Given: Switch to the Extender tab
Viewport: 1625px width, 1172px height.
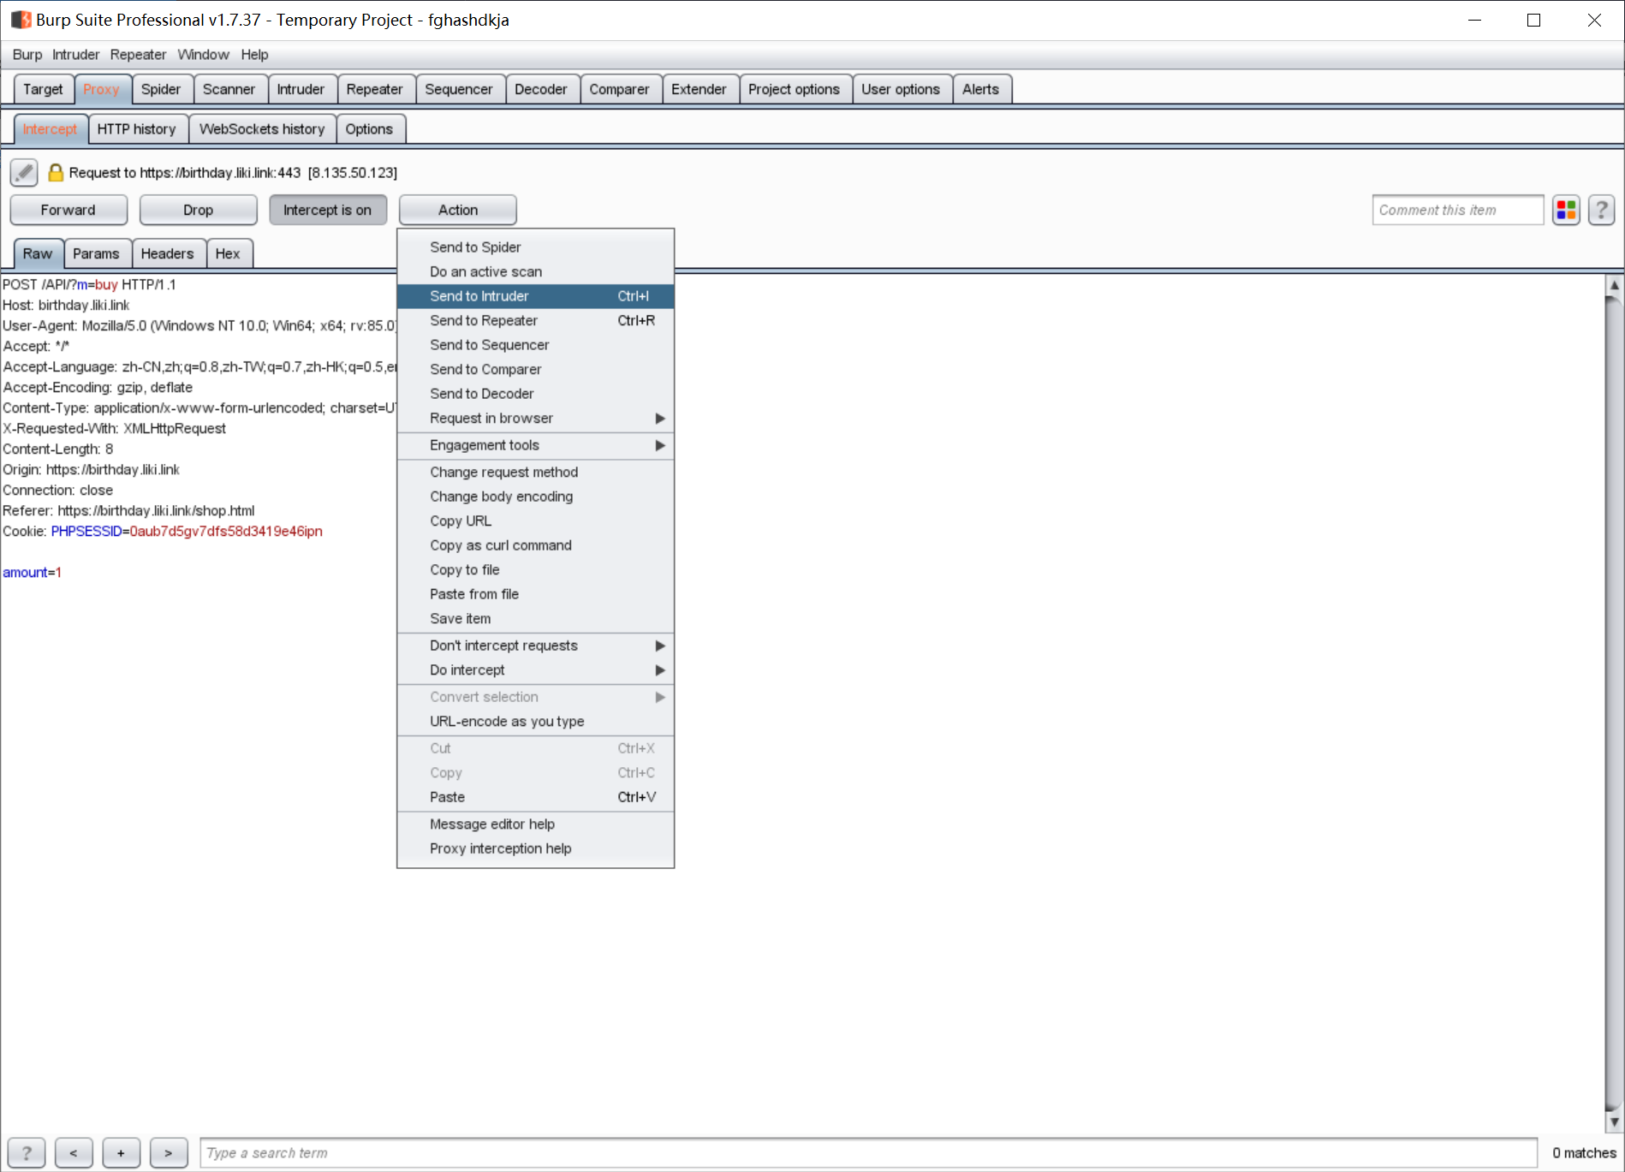Looking at the screenshot, I should point(699,89).
